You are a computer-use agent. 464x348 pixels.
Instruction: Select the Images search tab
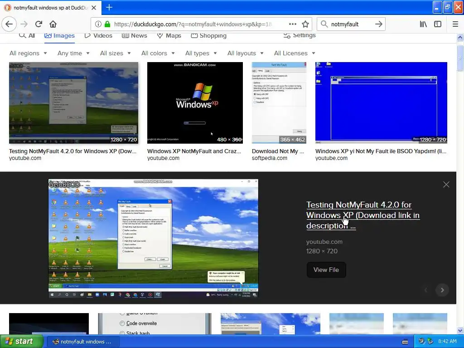(x=59, y=35)
